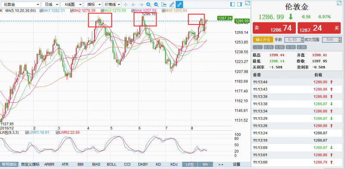Select the pencil drawing tool
This screenshot has width=345, height=169.
tap(172, 4)
